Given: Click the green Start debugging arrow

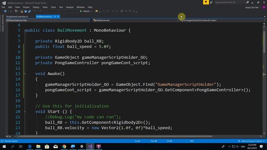Looking at the screenshot, I should point(81,11).
